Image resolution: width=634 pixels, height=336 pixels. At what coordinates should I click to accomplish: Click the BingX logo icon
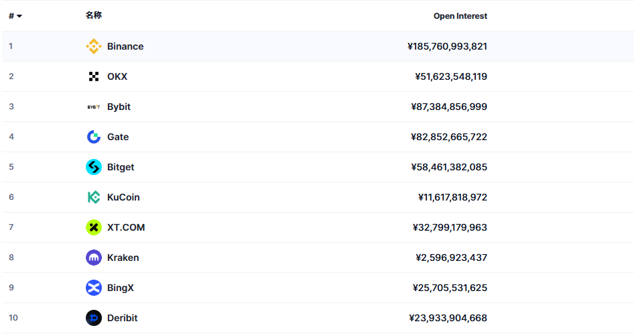tap(94, 288)
